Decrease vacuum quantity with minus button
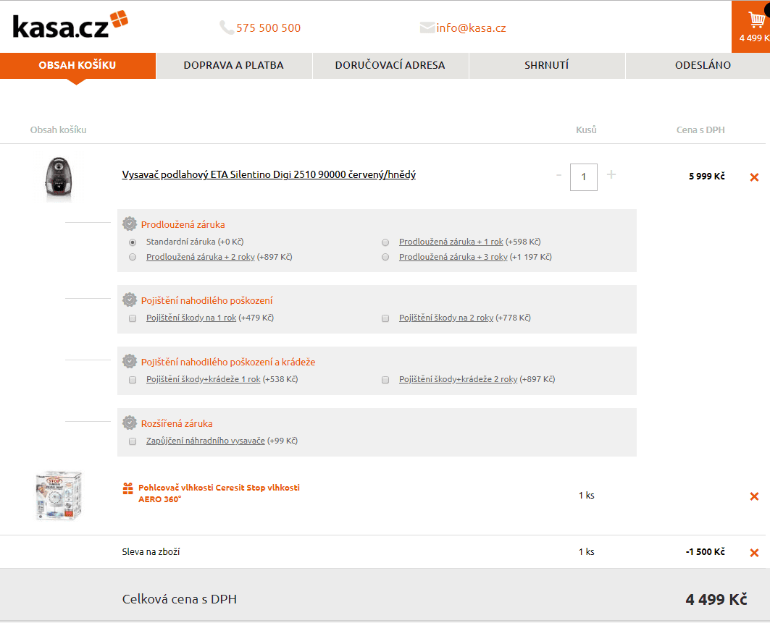770x623 pixels. [558, 175]
